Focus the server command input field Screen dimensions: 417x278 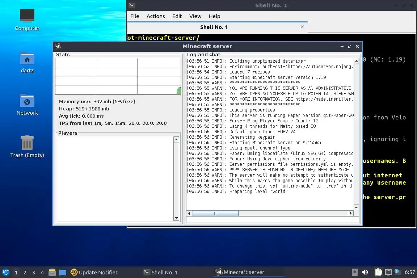click(273, 220)
